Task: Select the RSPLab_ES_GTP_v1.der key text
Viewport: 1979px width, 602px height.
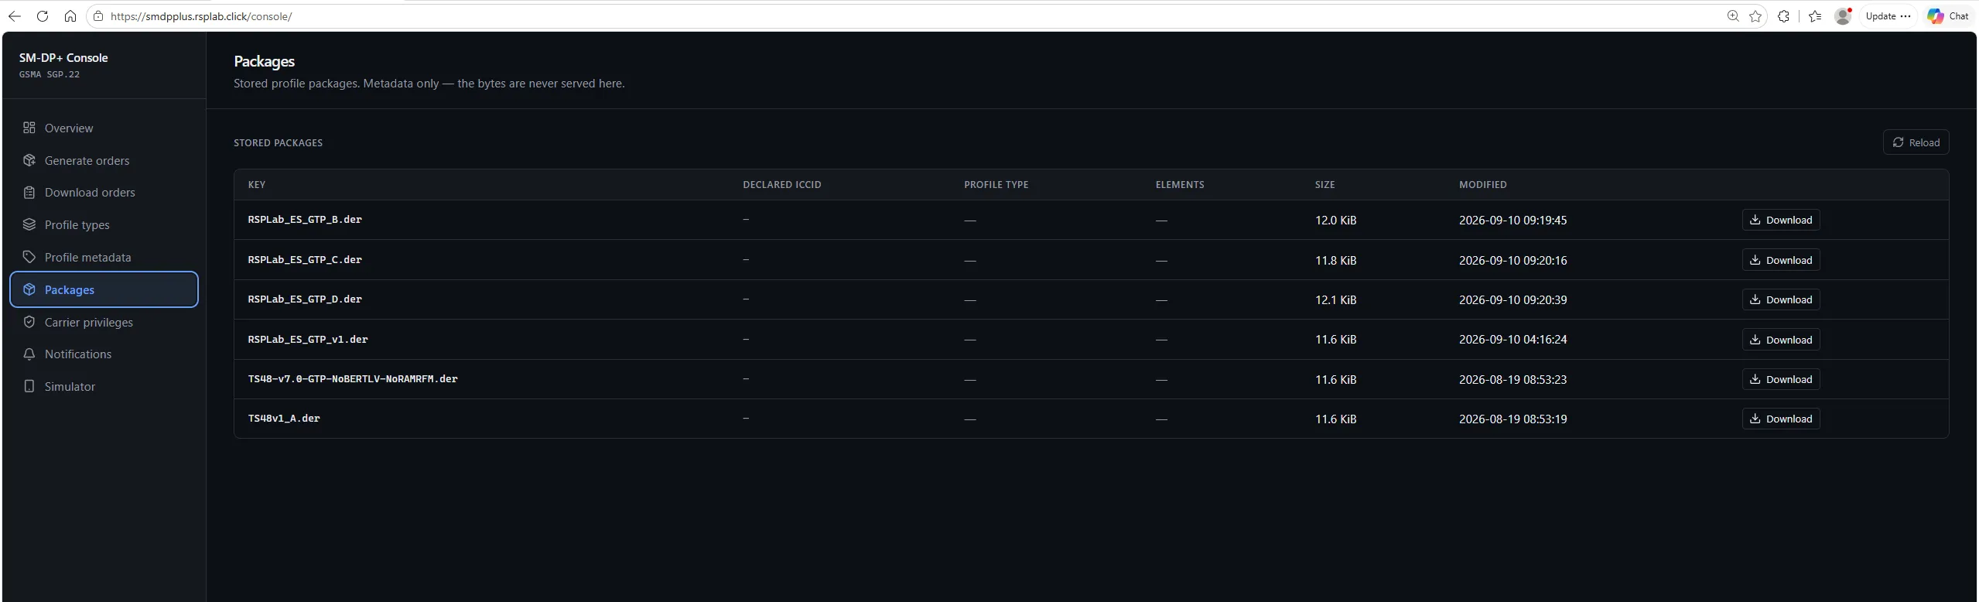Action: click(308, 340)
